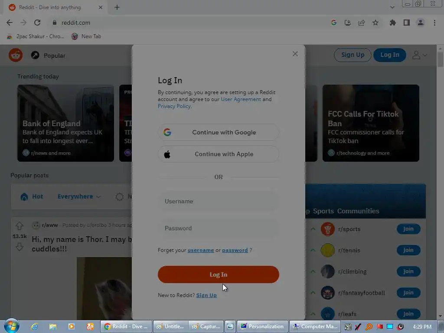
Task: Close the Reddit browser tab
Action: [100, 7]
